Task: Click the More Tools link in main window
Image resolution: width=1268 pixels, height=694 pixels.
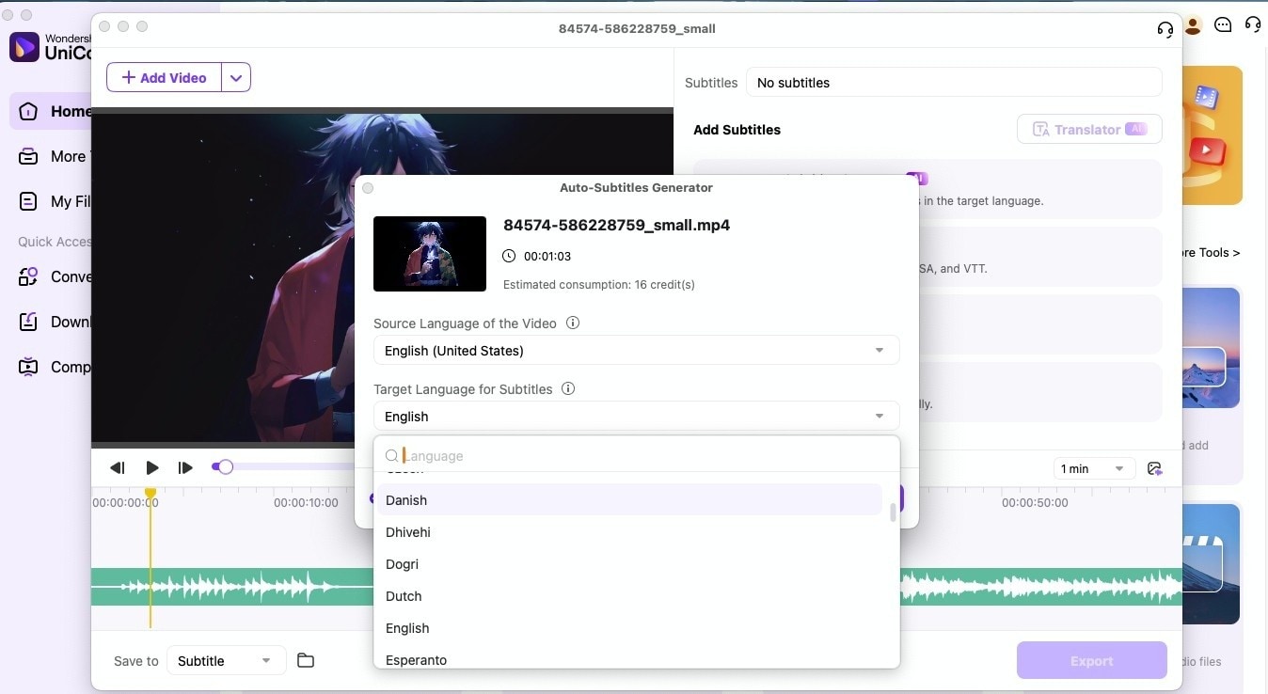Action: [1210, 252]
